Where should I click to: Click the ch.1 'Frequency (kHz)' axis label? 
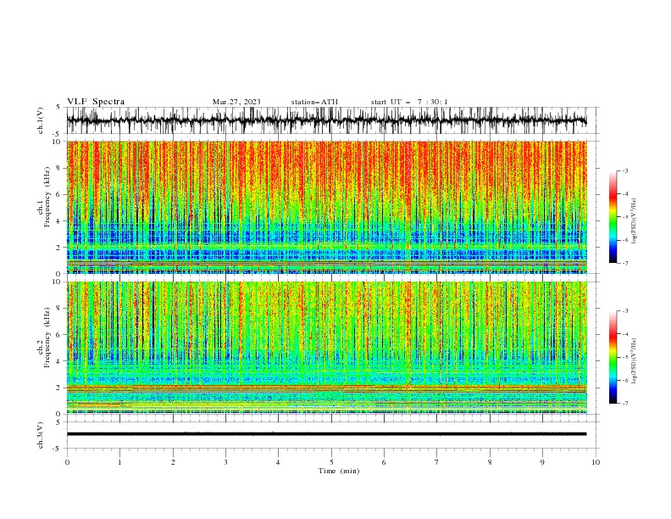[x=48, y=198]
